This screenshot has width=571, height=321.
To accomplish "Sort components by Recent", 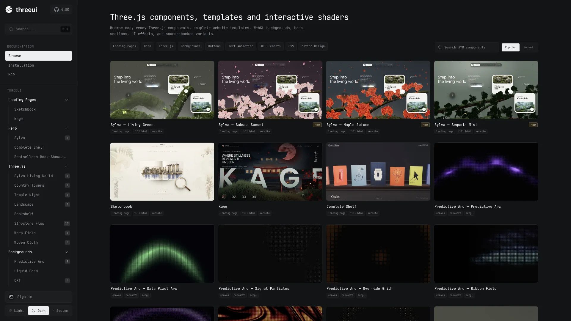I will pyautogui.click(x=528, y=47).
